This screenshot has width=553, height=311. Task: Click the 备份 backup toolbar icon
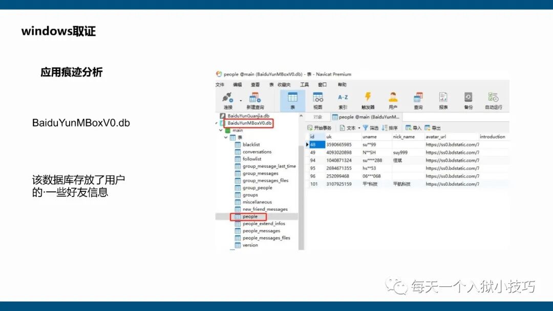(469, 100)
